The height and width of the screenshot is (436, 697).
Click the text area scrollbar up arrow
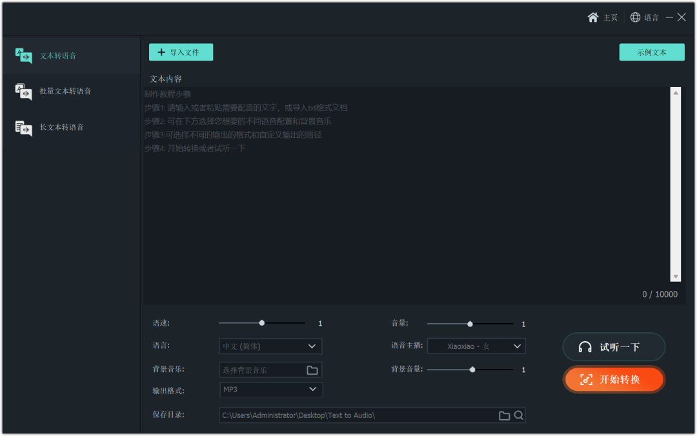[676, 93]
